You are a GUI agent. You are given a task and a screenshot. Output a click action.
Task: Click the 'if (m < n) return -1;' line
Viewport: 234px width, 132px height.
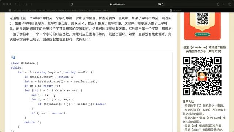42,86
